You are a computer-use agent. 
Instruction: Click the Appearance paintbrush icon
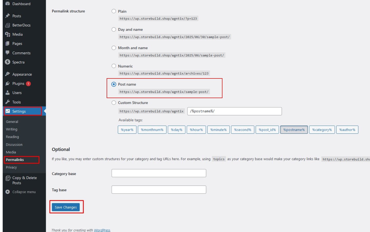(x=8, y=74)
